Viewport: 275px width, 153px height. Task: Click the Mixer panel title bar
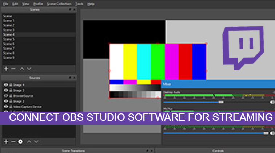(218, 84)
